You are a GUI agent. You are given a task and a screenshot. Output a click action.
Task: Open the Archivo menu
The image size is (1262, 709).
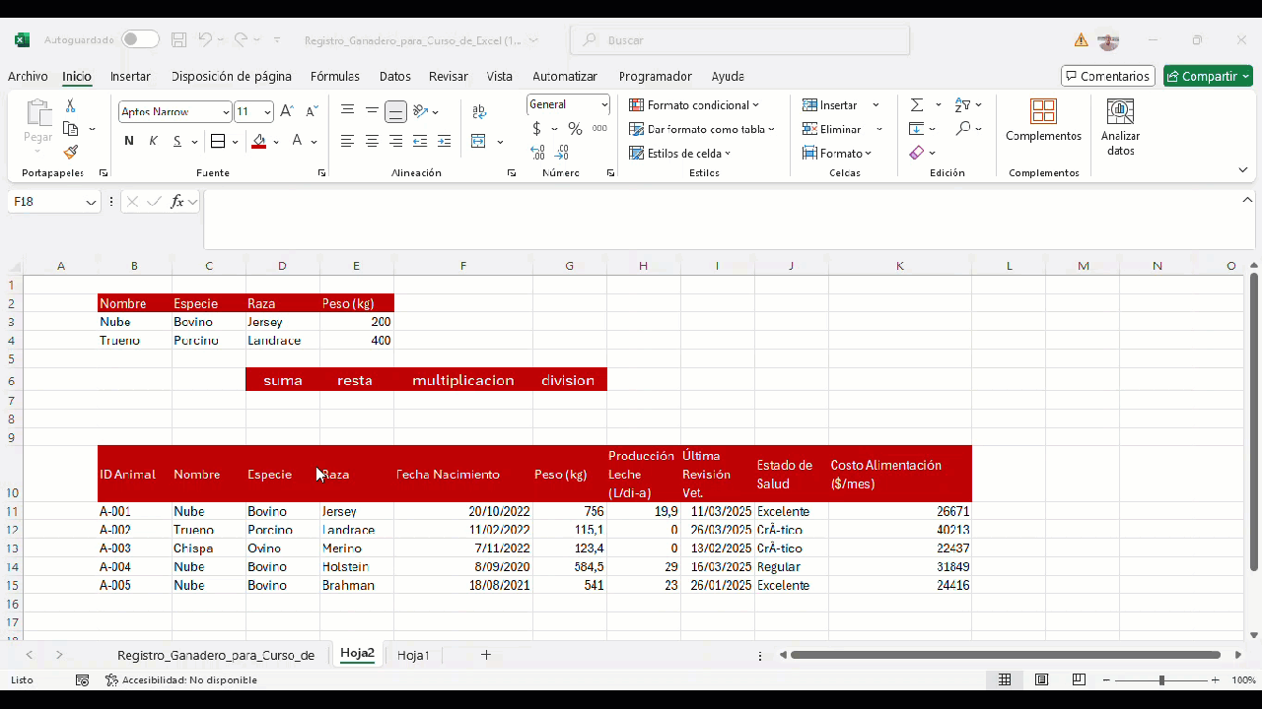pos(28,76)
